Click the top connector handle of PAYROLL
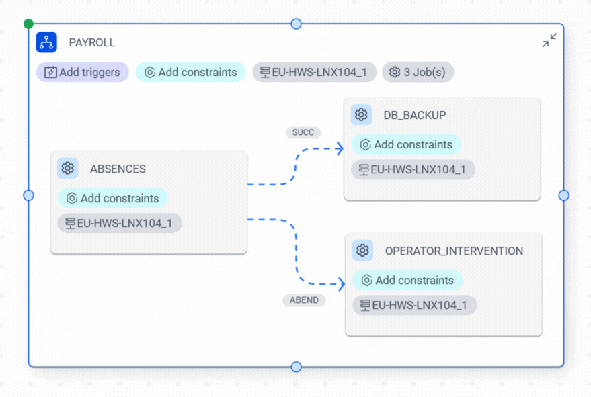This screenshot has height=397, width=591. click(x=297, y=24)
